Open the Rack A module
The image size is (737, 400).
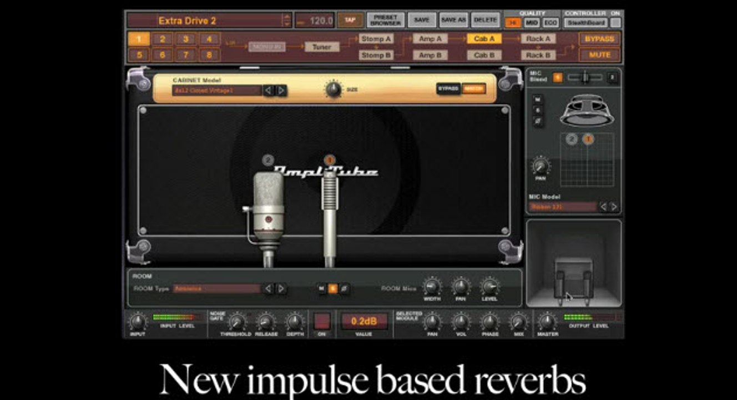538,39
